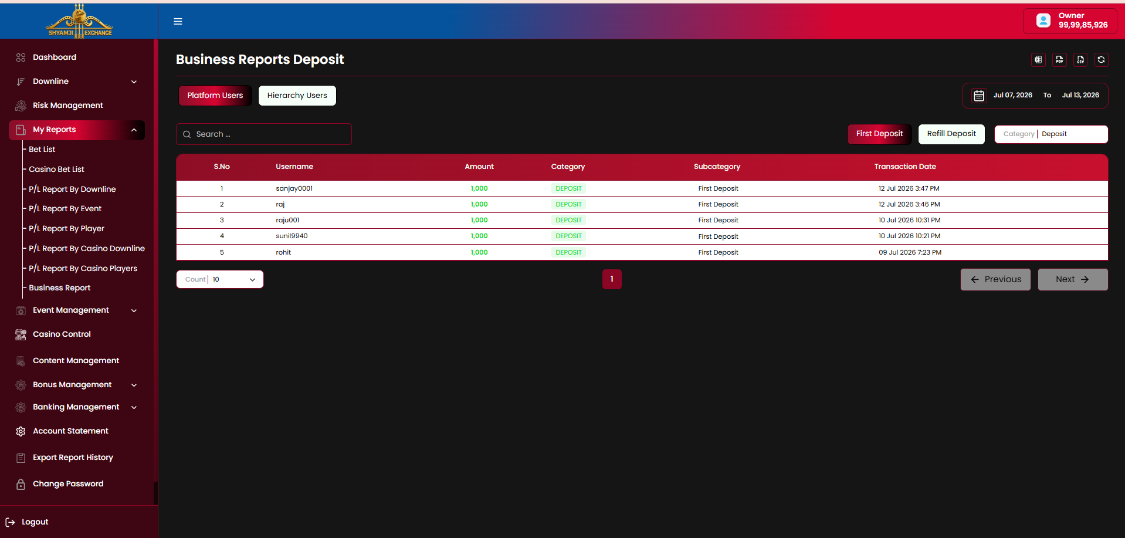The height and width of the screenshot is (538, 1125).
Task: Expand the Bonus Management chevron
Action: (x=134, y=385)
